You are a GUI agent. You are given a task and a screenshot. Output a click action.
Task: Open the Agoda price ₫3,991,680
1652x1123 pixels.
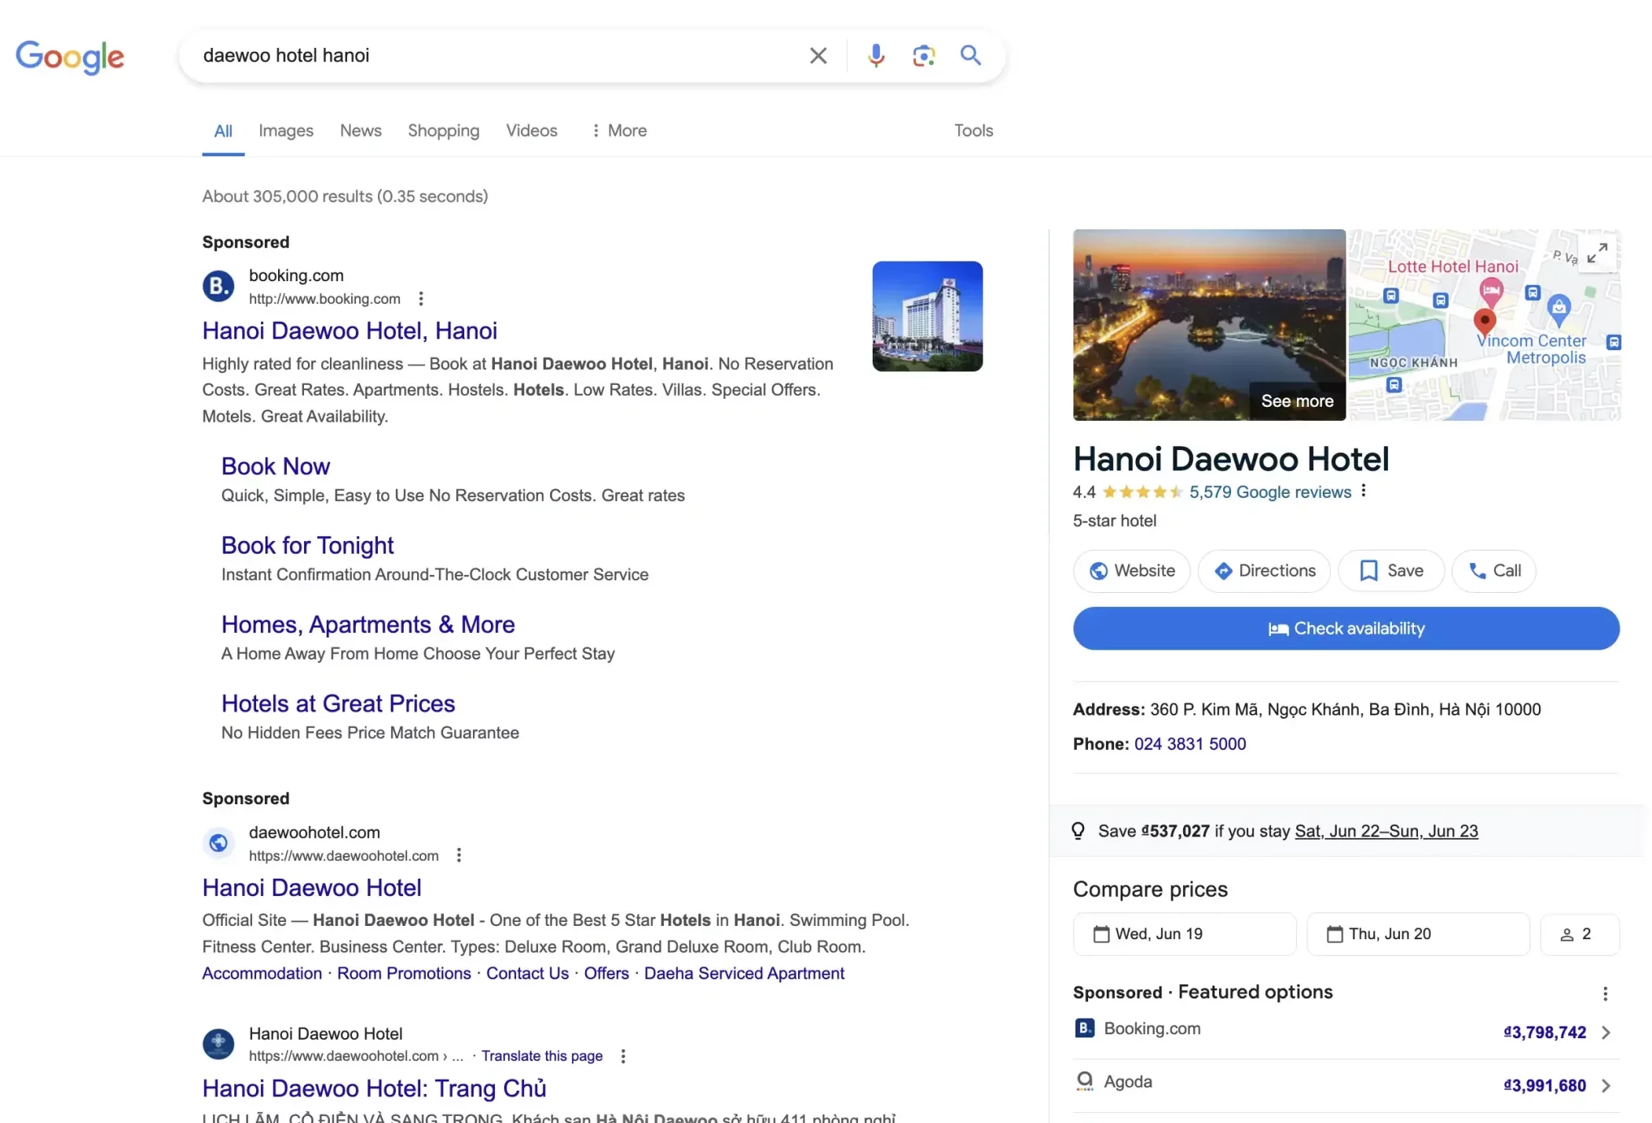pyautogui.click(x=1545, y=1086)
